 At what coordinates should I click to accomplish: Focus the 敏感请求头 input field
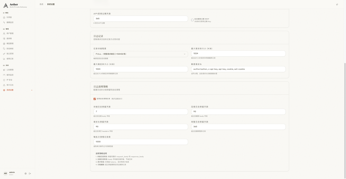[x=238, y=69]
